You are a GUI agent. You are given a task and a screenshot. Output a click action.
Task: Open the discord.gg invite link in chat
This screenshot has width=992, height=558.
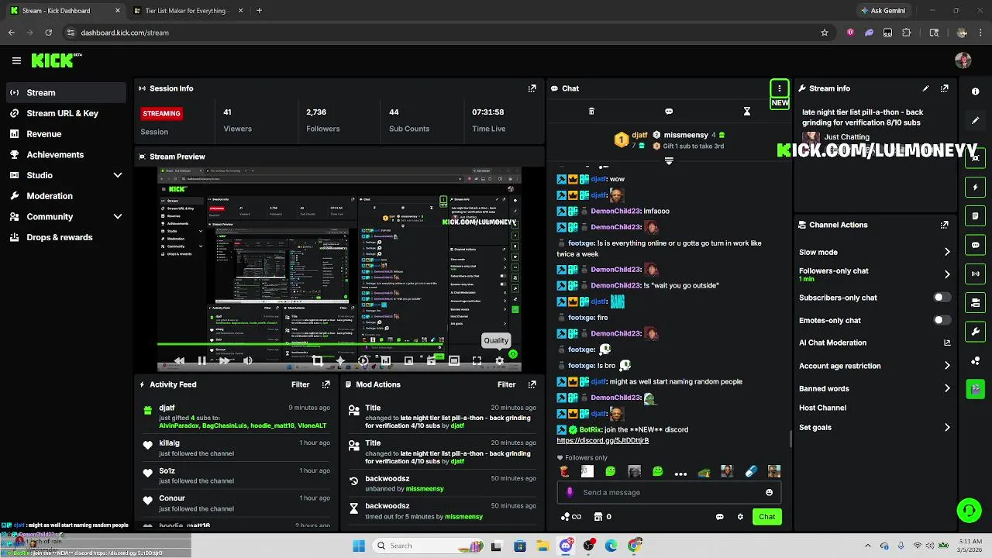tap(603, 440)
